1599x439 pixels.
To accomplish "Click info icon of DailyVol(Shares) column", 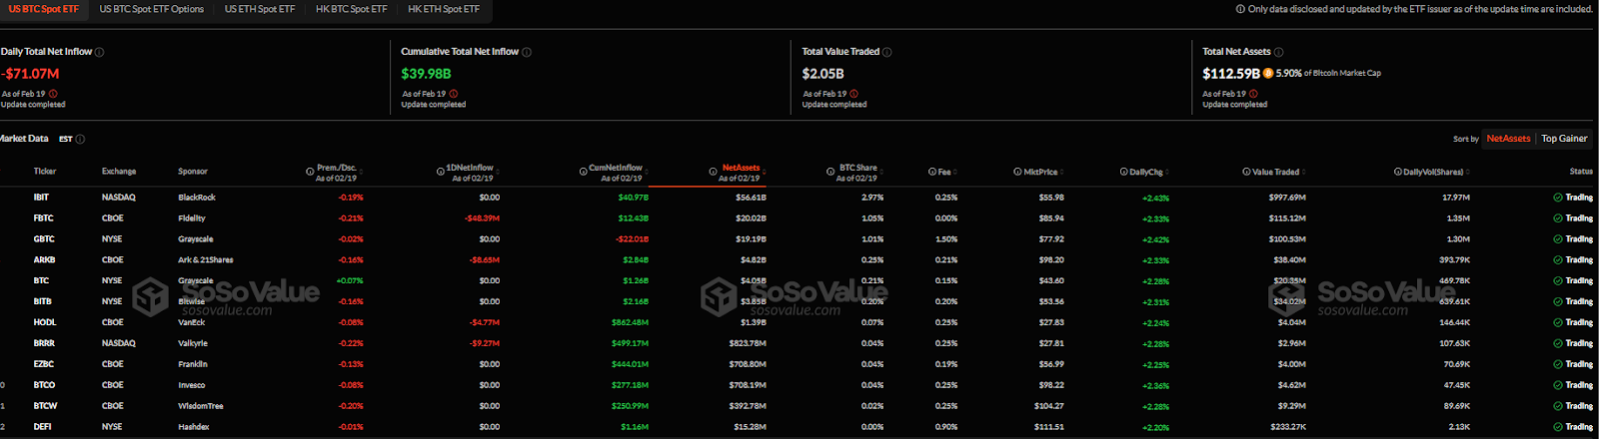I will (1398, 172).
